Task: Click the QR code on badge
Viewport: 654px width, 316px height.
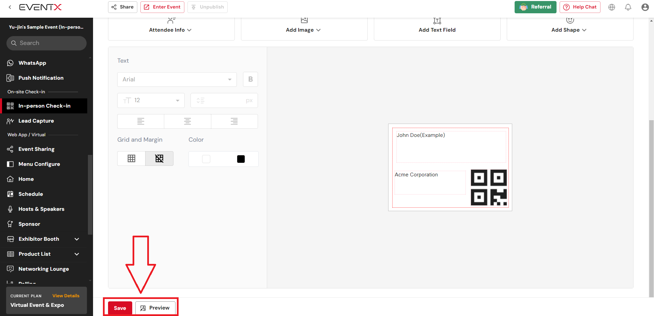Action: pos(489,187)
